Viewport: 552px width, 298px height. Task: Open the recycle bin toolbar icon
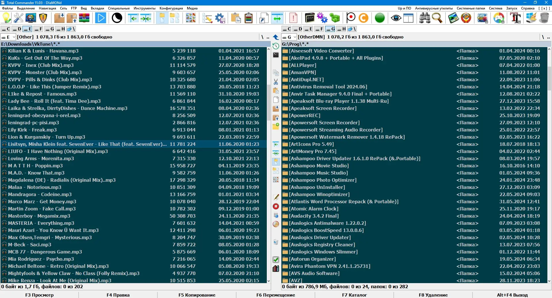[x=544, y=18]
